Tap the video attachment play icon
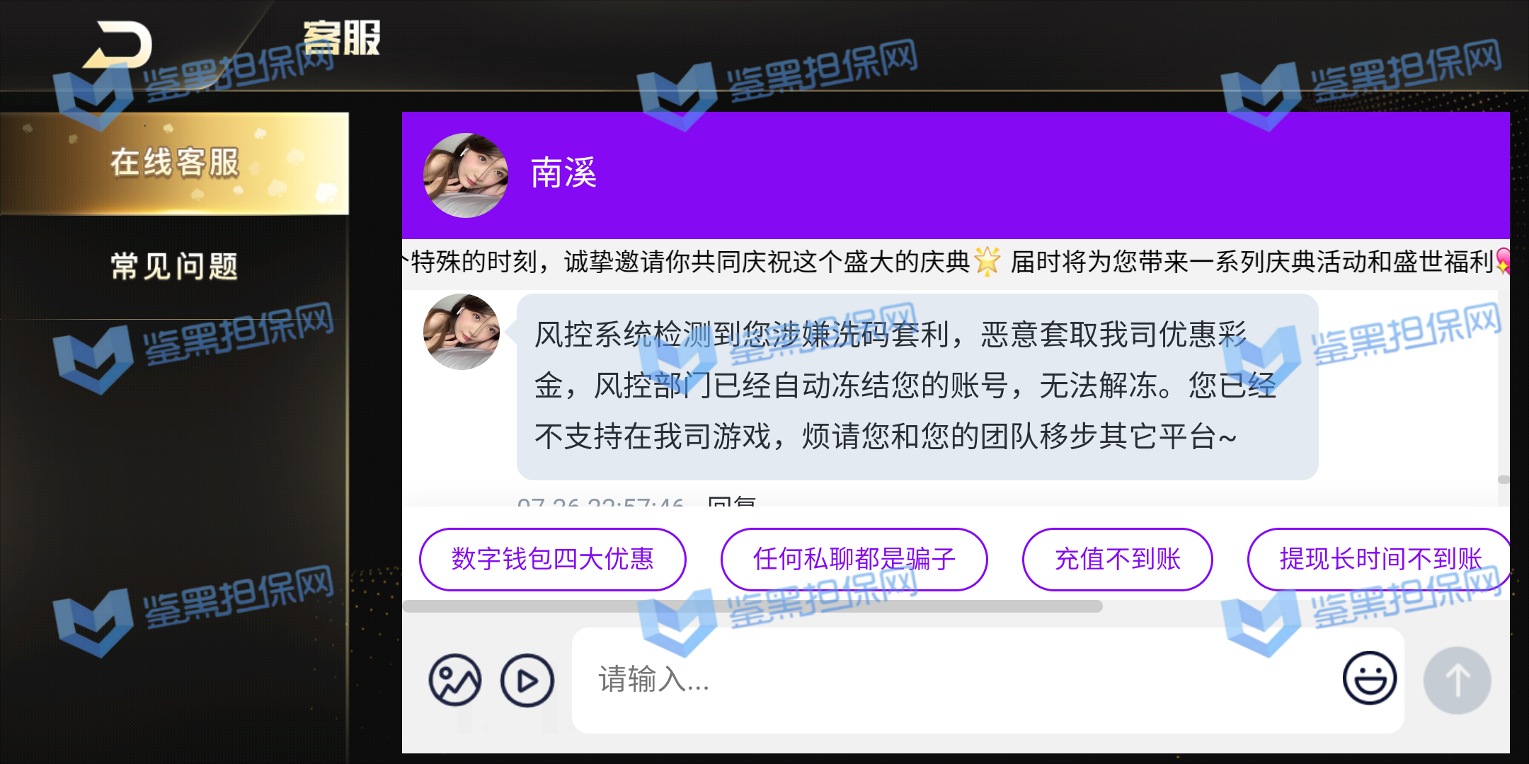The image size is (1529, 764). tap(527, 680)
